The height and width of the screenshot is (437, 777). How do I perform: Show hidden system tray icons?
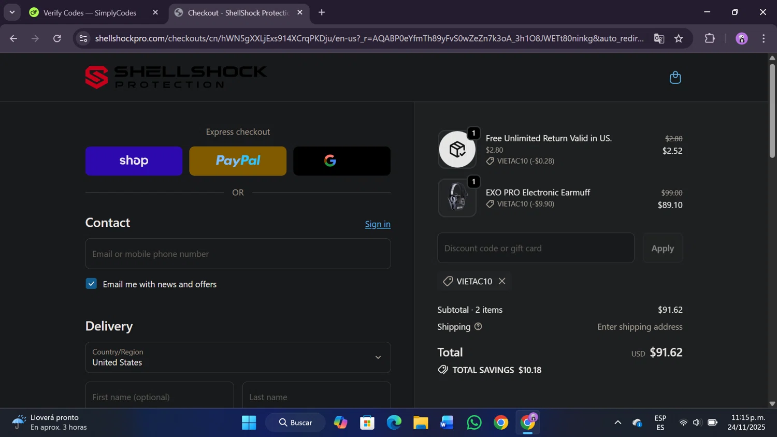click(617, 423)
